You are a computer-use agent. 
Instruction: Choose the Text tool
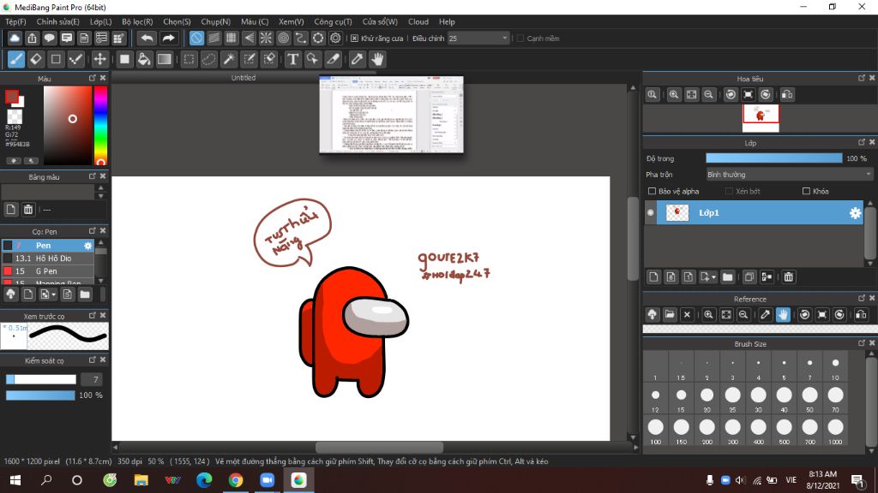[292, 59]
